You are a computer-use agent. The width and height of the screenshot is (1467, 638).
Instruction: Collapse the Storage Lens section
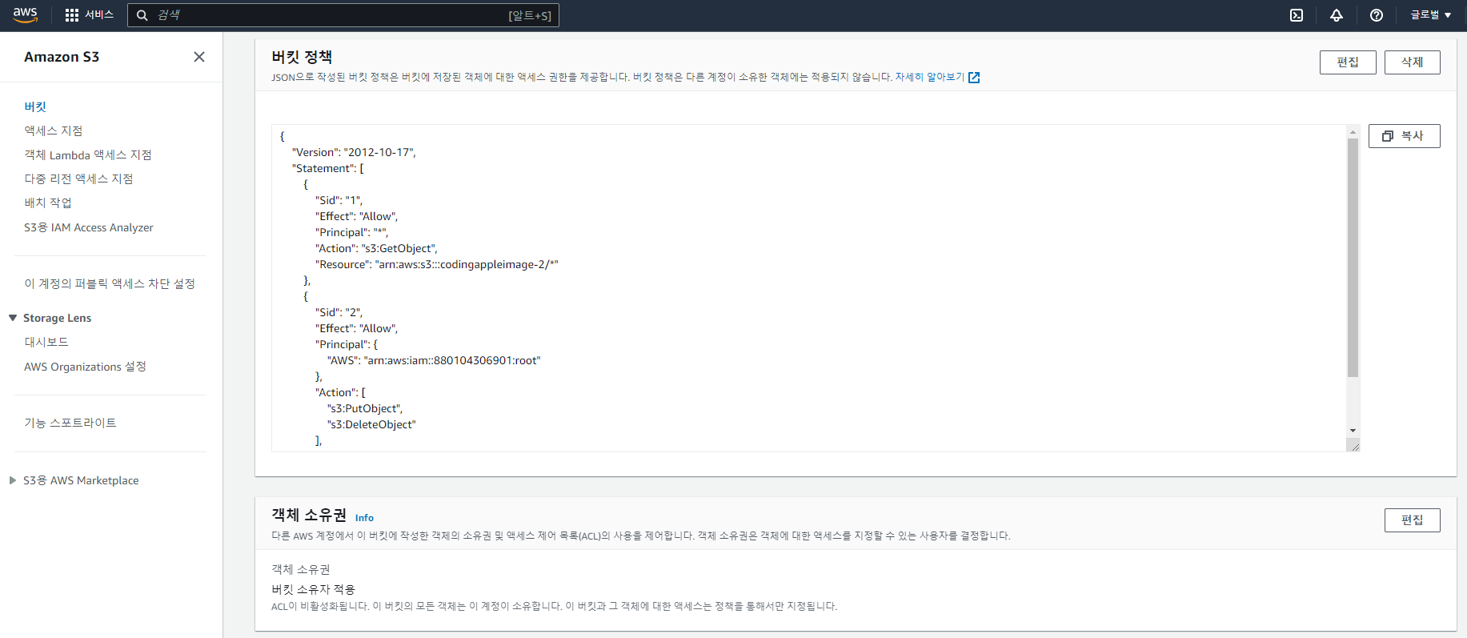click(x=13, y=318)
